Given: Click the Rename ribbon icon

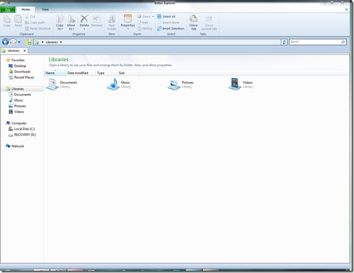Looking at the screenshot, I should point(97,19).
